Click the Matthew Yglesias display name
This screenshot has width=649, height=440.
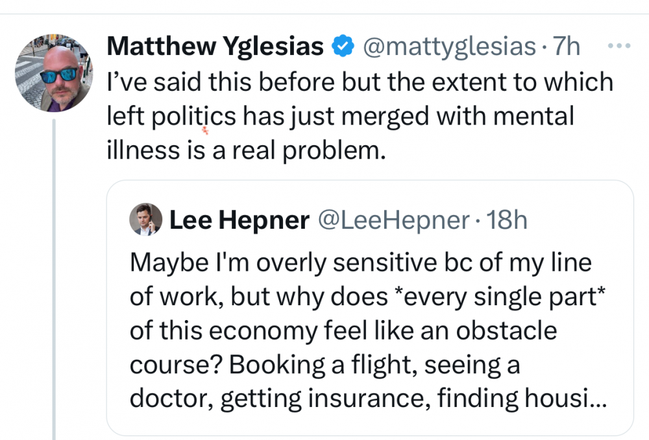214,47
